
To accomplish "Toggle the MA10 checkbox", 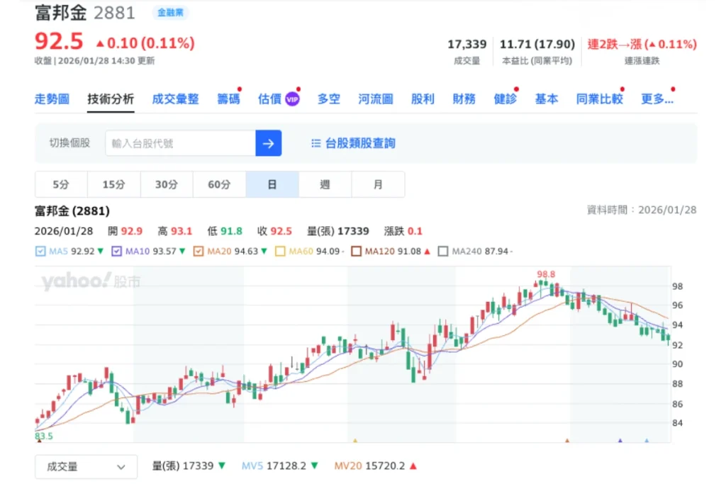I will pyautogui.click(x=117, y=252).
